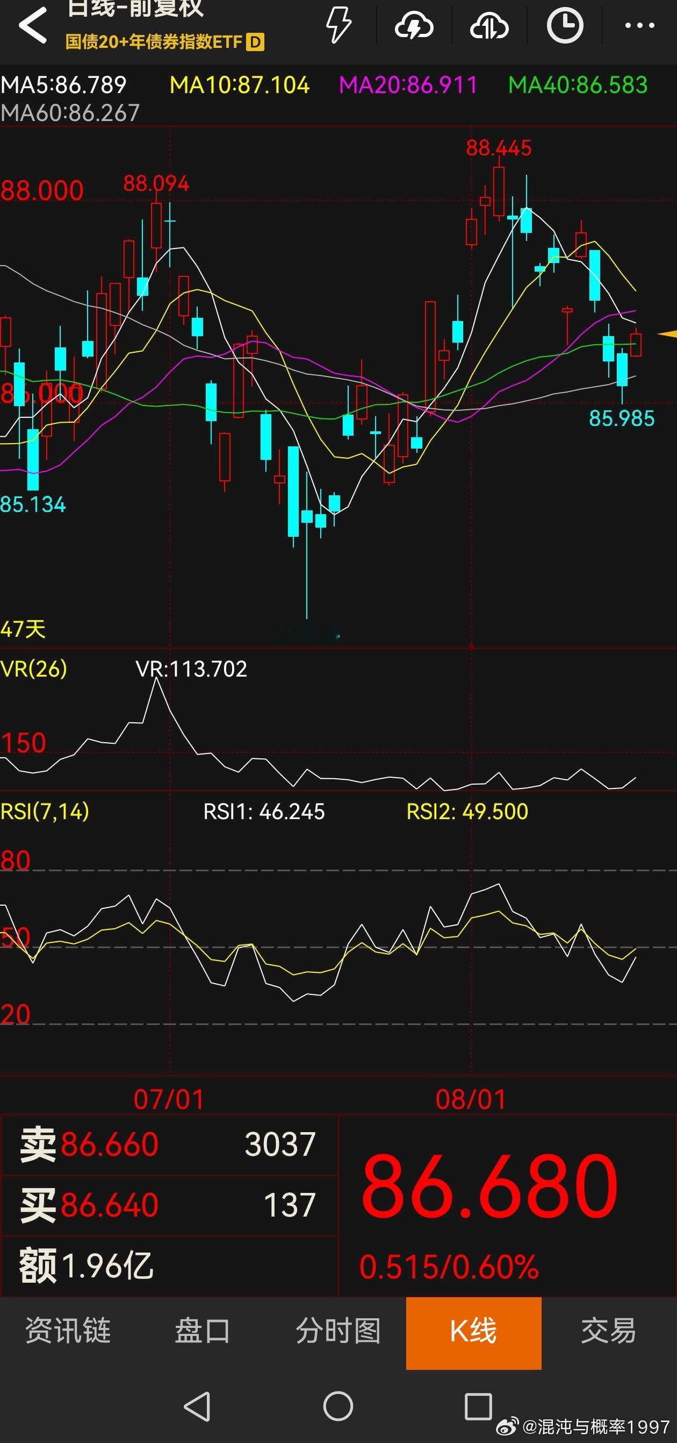Tap the 88.094 peak price label
The width and height of the screenshot is (677, 1443).
pyautogui.click(x=156, y=183)
